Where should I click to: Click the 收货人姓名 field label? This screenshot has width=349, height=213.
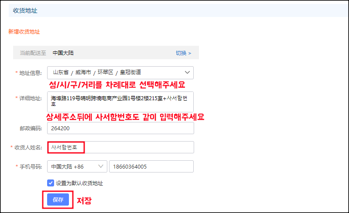coord(28,147)
